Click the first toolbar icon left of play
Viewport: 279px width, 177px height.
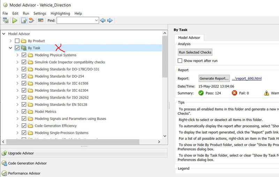click(x=6, y=21)
